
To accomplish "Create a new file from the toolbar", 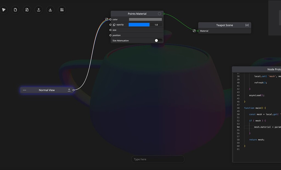I will [15, 10].
